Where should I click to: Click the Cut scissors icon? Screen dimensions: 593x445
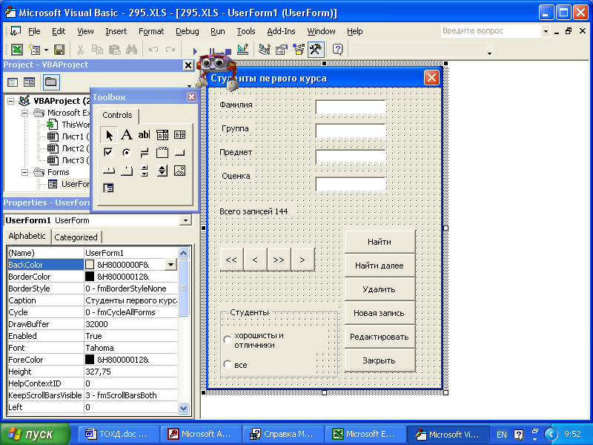tap(80, 49)
